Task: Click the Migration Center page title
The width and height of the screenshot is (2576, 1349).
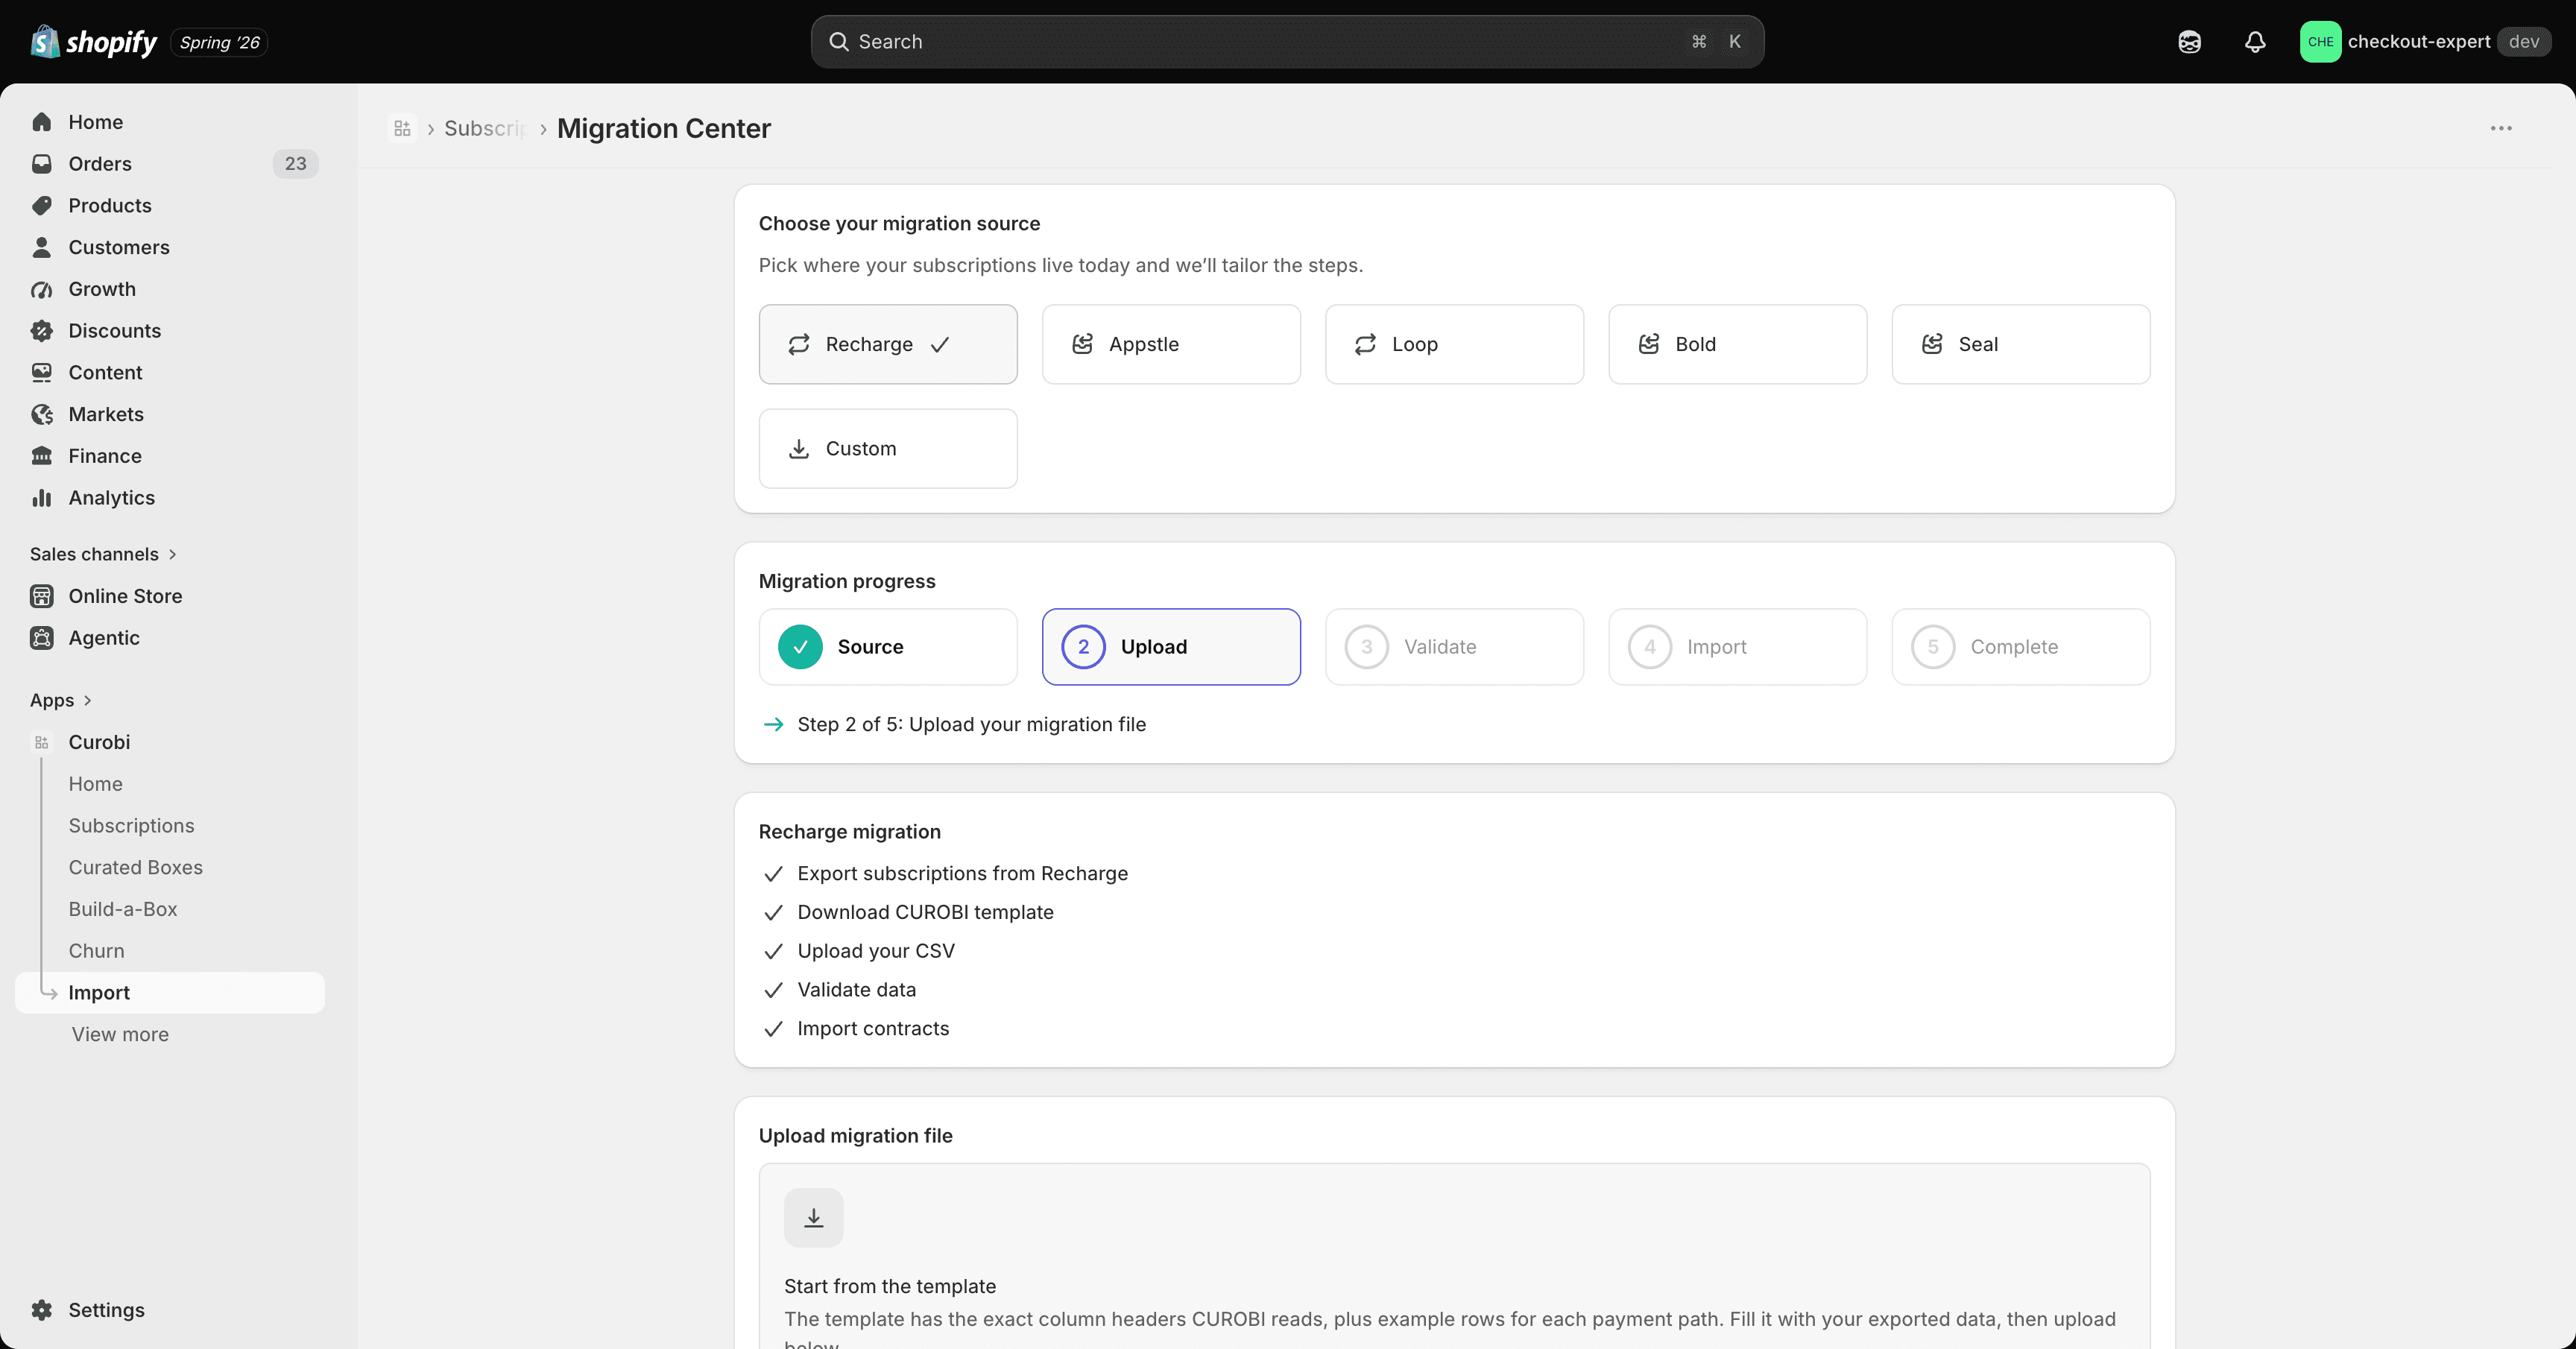Action: 664,129
